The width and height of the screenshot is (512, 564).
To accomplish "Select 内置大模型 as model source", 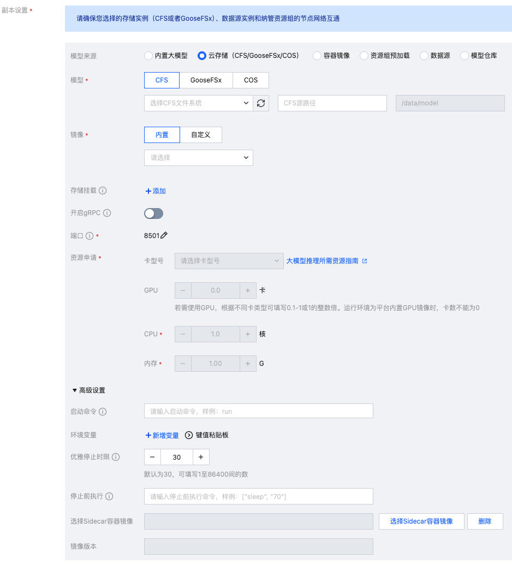I will click(x=148, y=56).
